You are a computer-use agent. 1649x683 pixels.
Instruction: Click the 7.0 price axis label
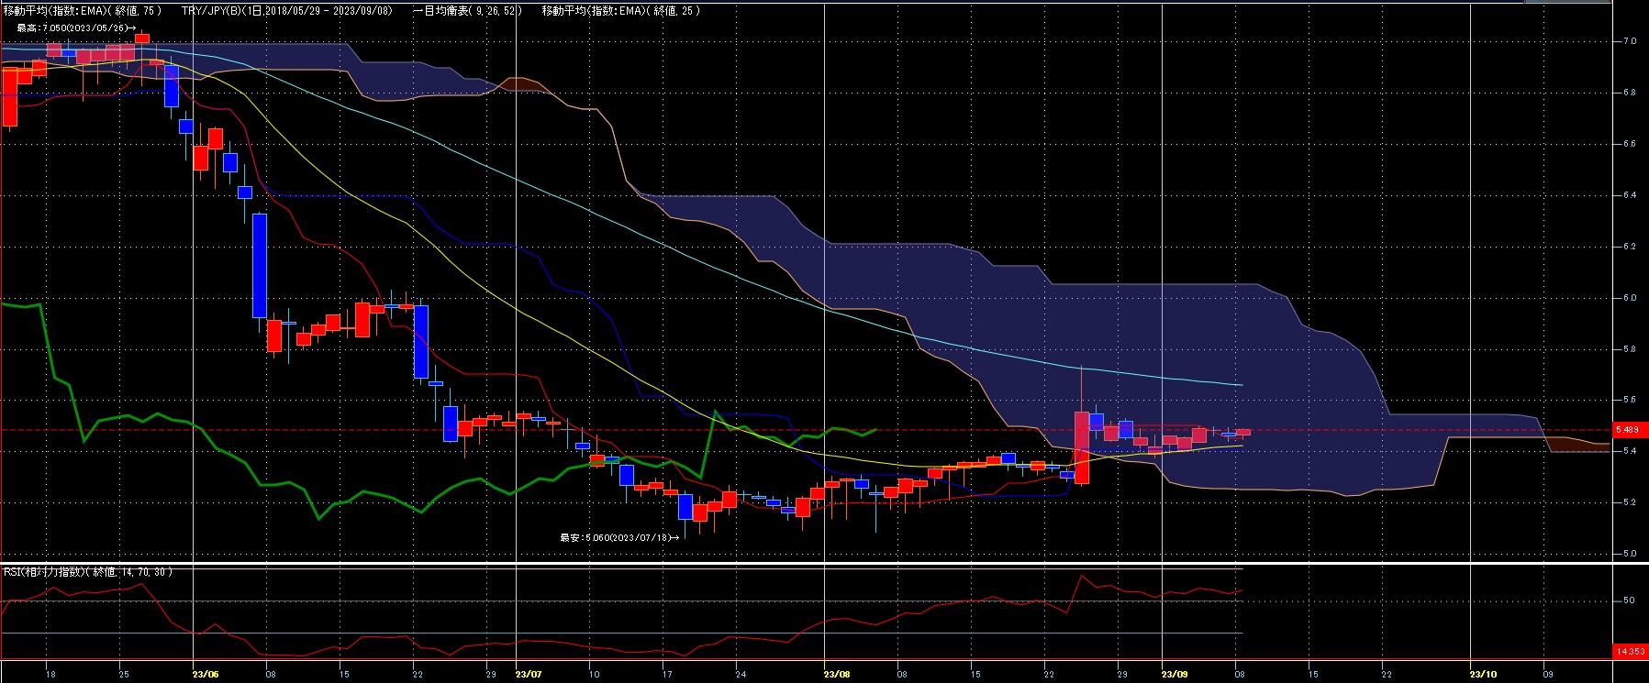point(1630,41)
